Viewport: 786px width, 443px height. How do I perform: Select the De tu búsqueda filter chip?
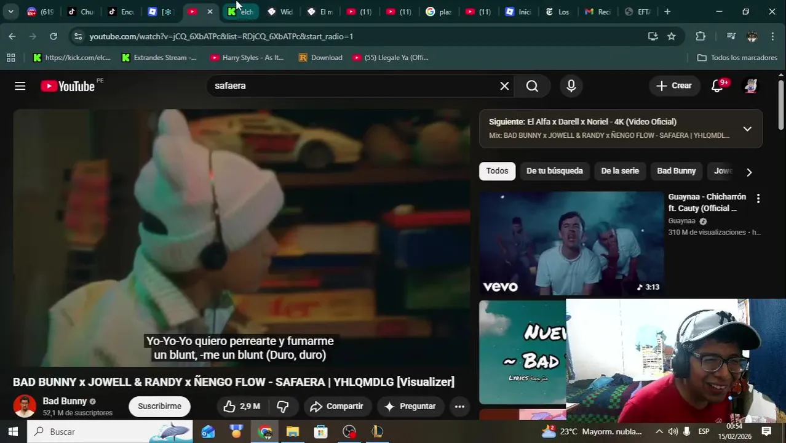point(555,171)
